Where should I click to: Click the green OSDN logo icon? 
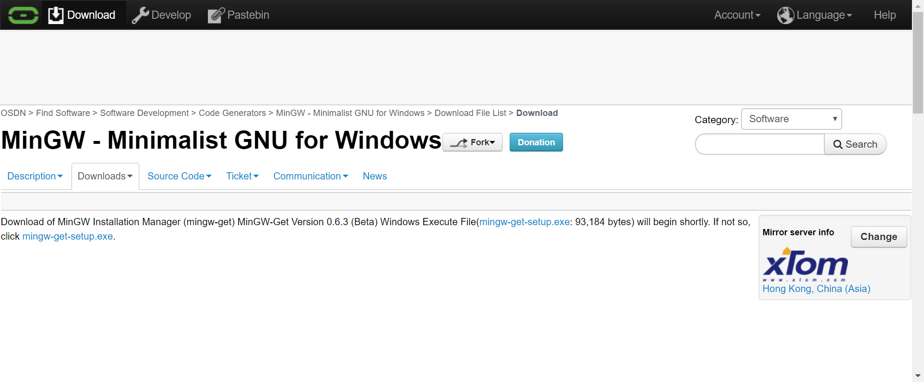pyautogui.click(x=23, y=15)
